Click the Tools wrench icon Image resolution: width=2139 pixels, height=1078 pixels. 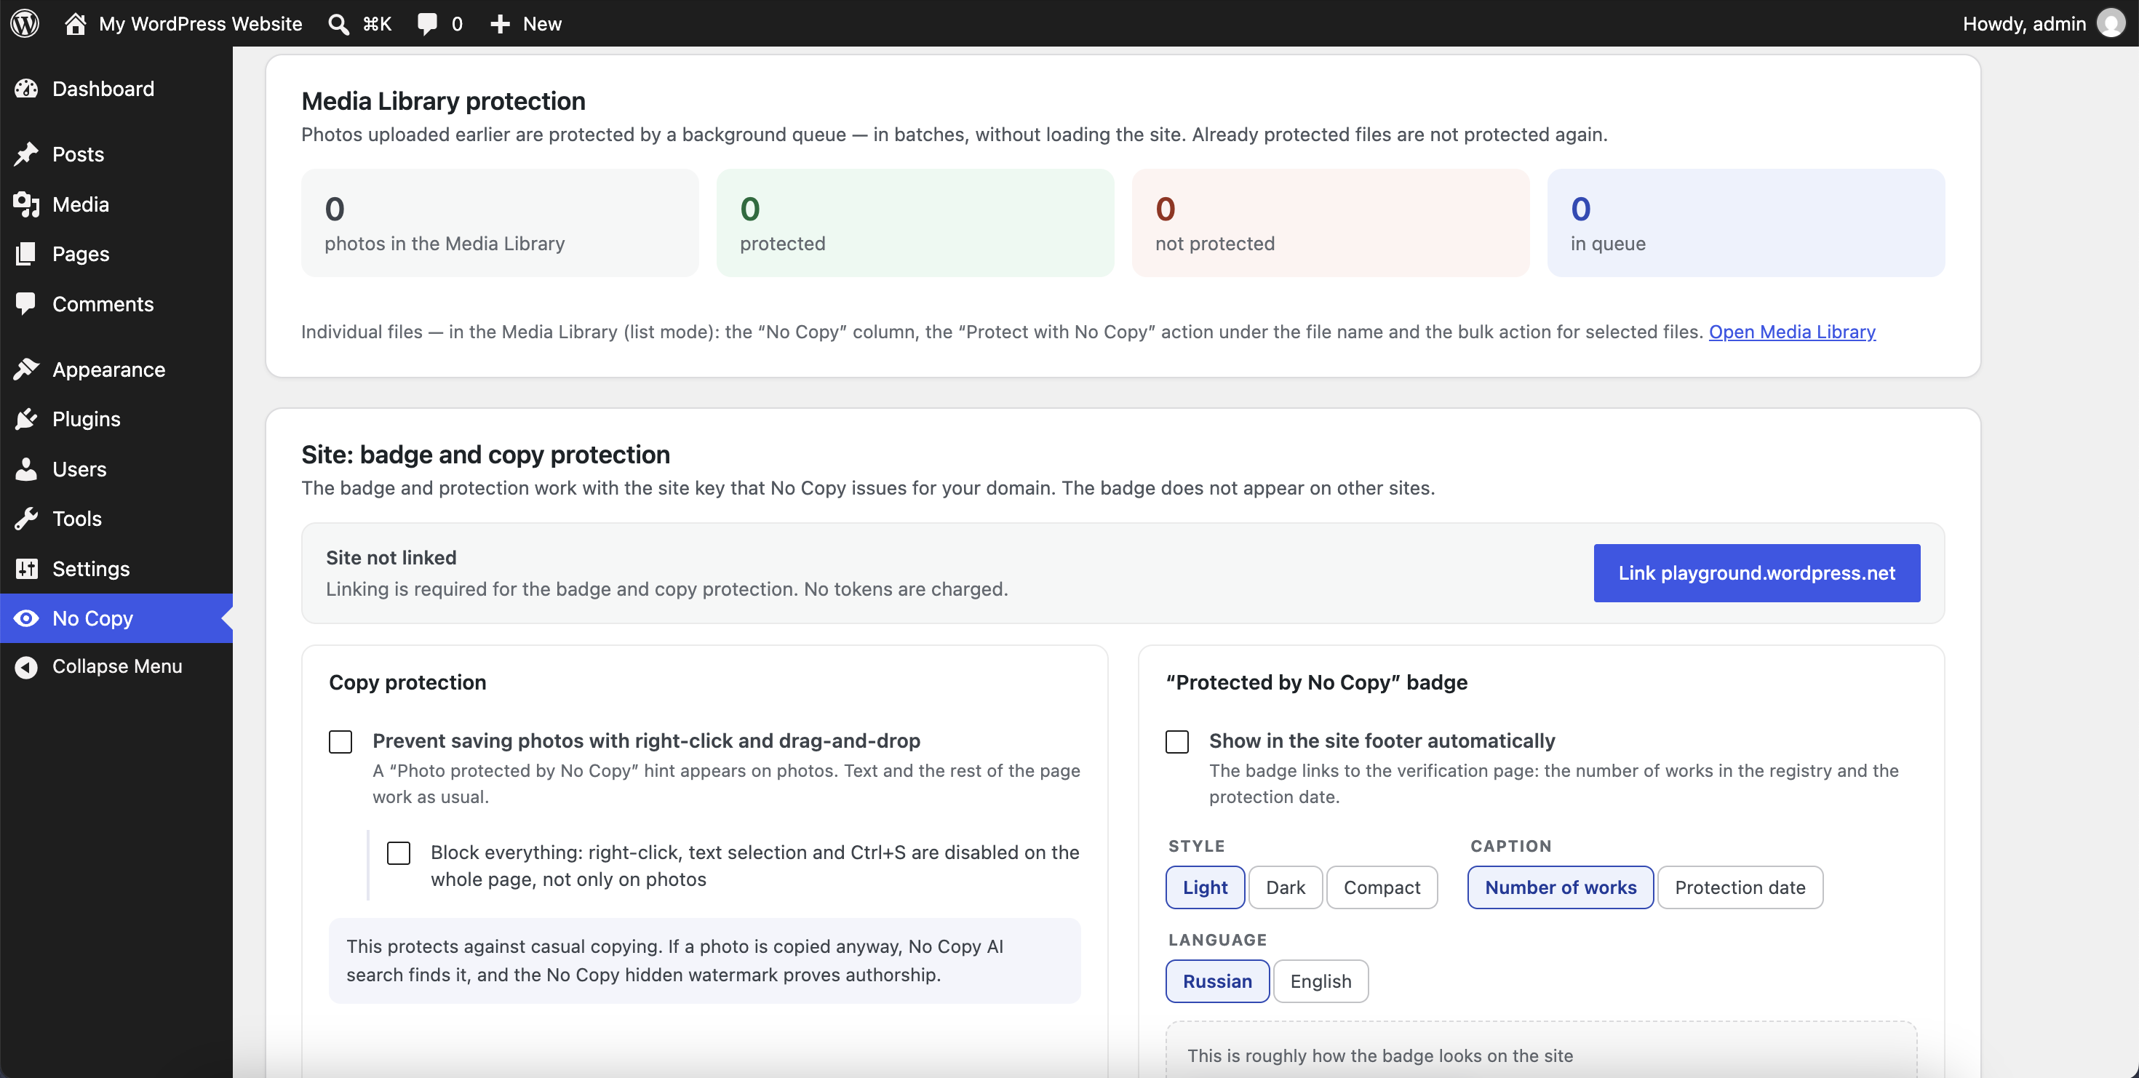click(27, 519)
